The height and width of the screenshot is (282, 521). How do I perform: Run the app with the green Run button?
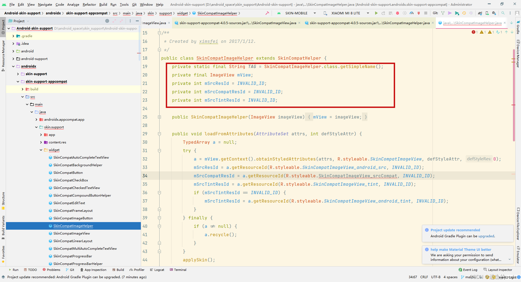pos(376,13)
